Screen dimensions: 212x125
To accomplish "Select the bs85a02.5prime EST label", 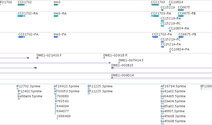I will pyautogui.click(x=173, y=106).
